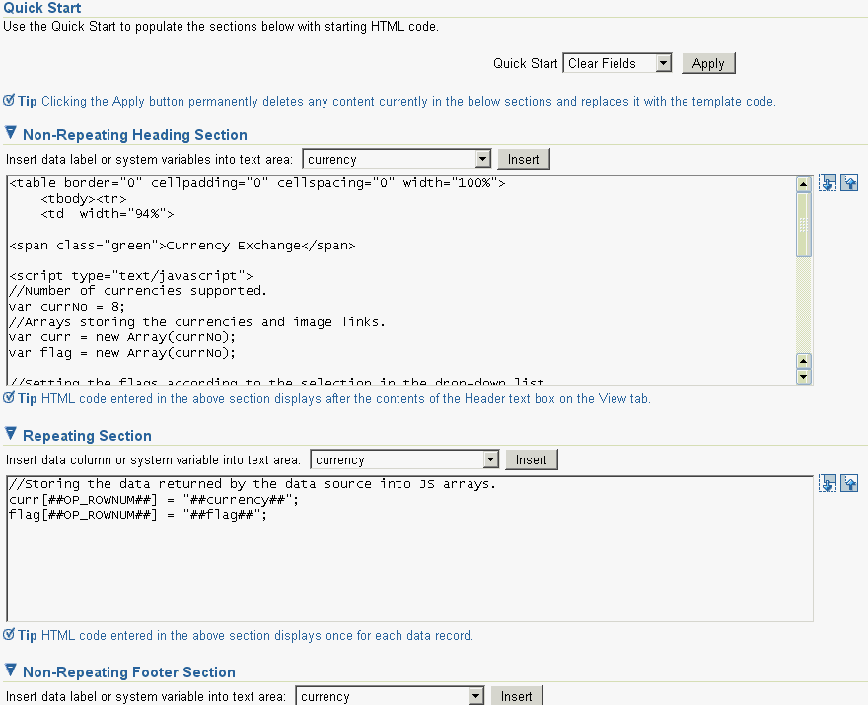Click the heading text area scrollbar thumb
The height and width of the screenshot is (705, 868).
pos(804,225)
